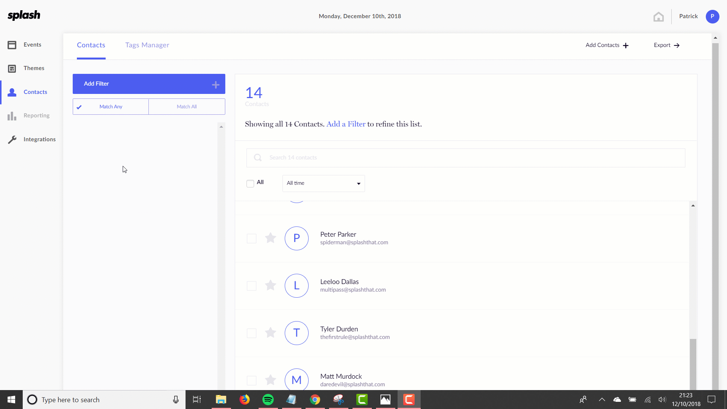727x409 pixels.
Task: Open Task View in taskbar
Action: point(197,400)
